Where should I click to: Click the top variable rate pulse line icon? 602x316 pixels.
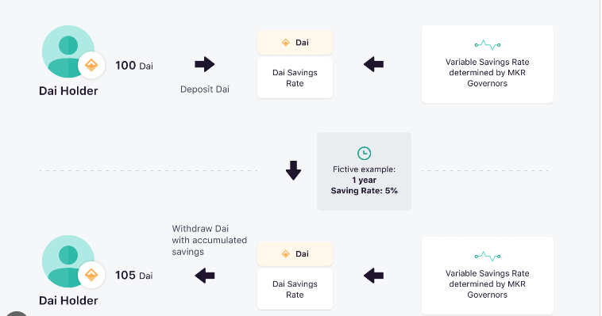click(487, 45)
